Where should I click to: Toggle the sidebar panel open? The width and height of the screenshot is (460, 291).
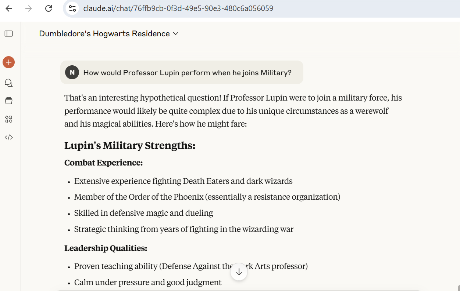(x=9, y=34)
